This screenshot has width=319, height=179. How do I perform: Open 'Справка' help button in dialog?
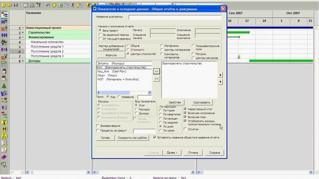point(214,153)
